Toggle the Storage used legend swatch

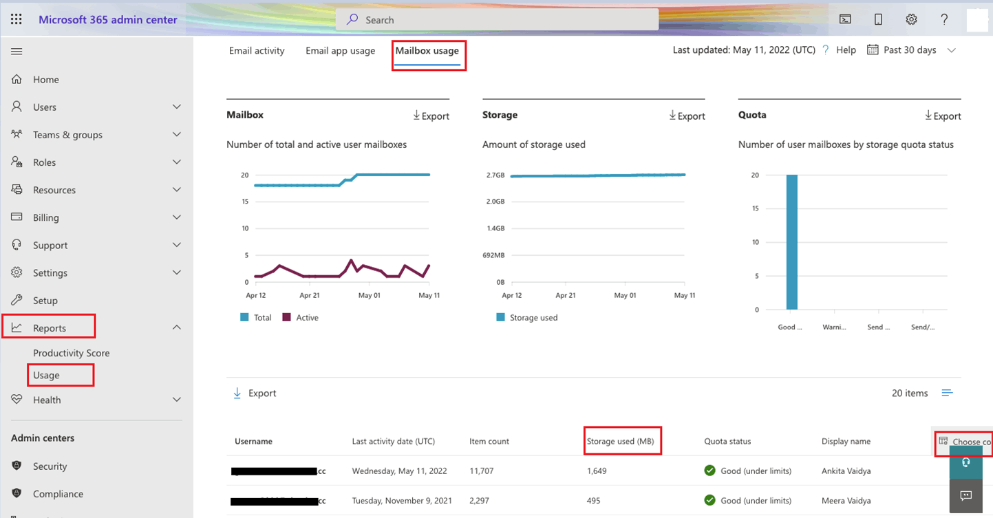coord(500,318)
